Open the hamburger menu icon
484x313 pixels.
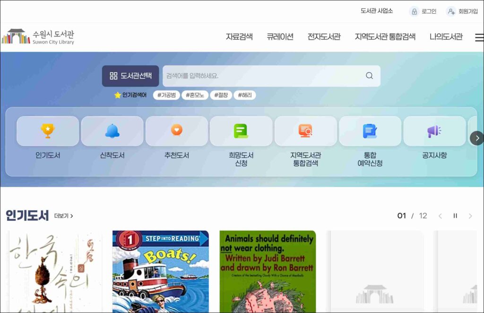tap(479, 37)
